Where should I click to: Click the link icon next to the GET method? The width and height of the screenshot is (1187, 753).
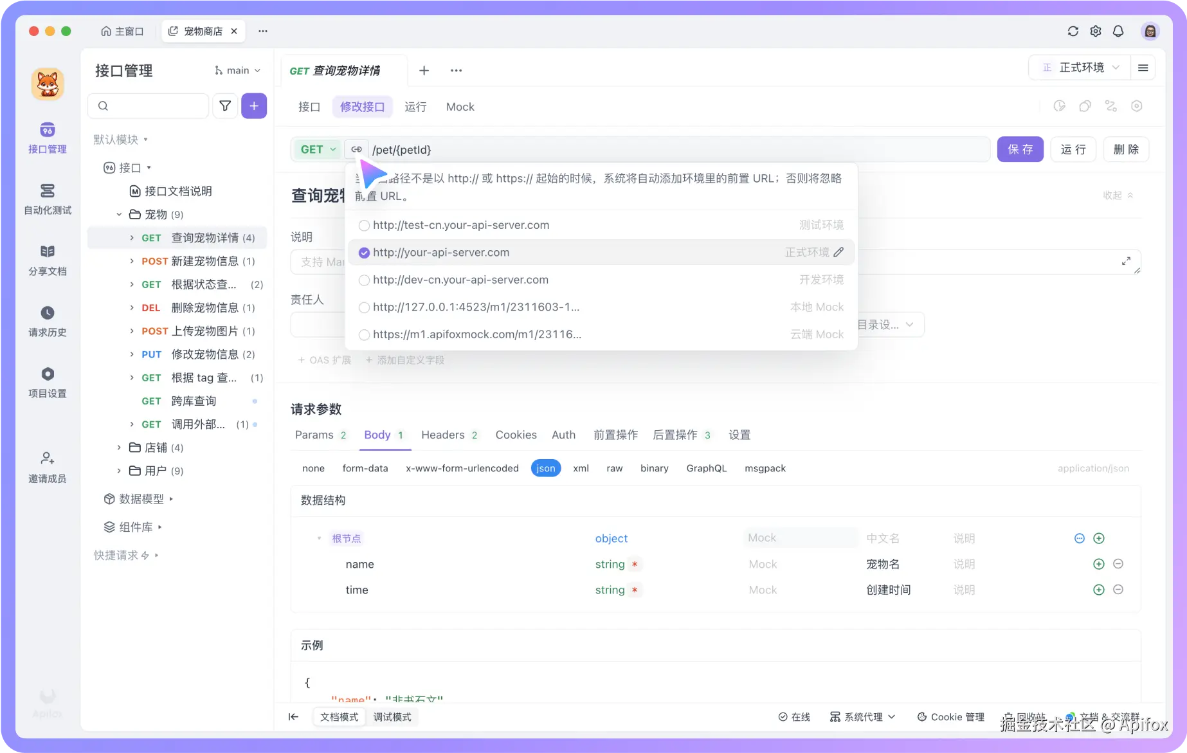point(356,149)
